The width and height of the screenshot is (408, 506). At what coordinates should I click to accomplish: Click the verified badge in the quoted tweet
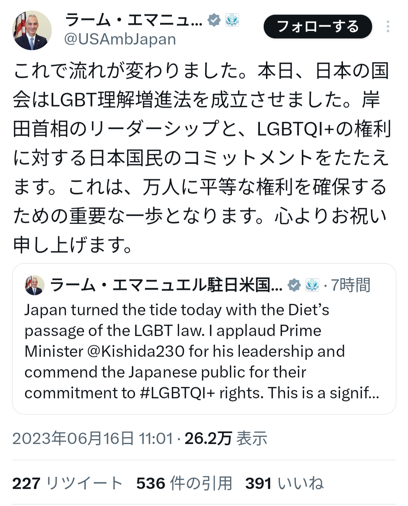coord(294,285)
